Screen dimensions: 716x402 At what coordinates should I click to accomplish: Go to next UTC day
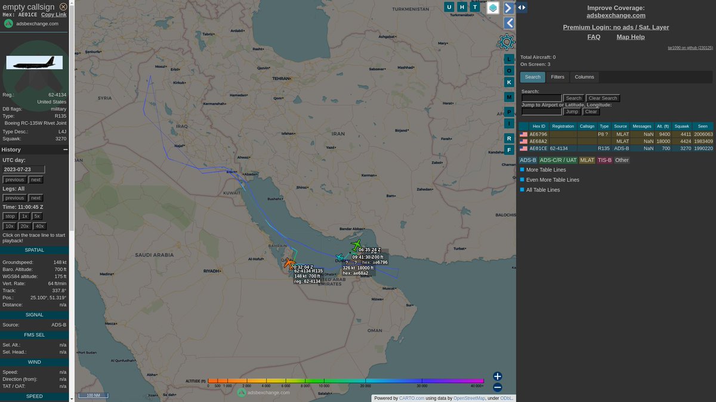point(36,180)
